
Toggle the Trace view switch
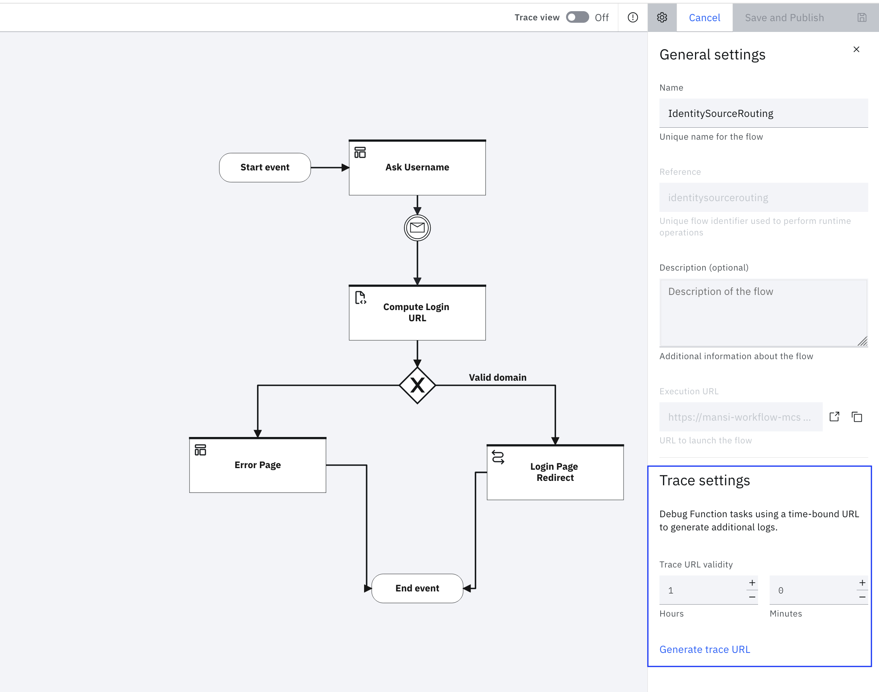[x=577, y=18]
